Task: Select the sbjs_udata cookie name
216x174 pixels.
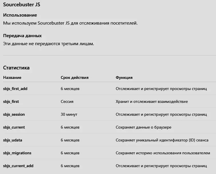Action: click(13, 140)
